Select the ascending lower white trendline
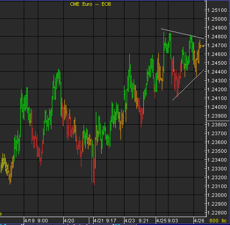 (x=188, y=85)
